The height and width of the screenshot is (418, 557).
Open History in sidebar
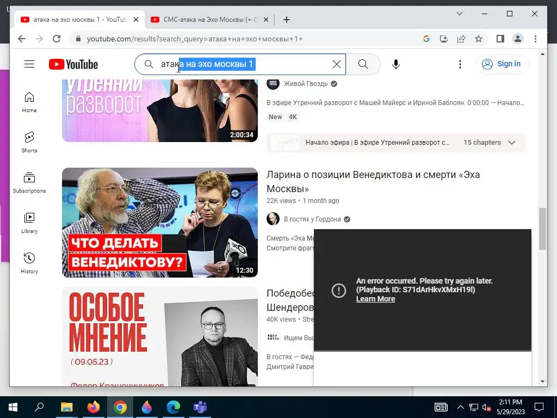[x=29, y=263]
